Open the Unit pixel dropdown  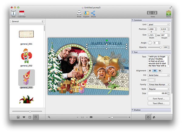[158, 24]
